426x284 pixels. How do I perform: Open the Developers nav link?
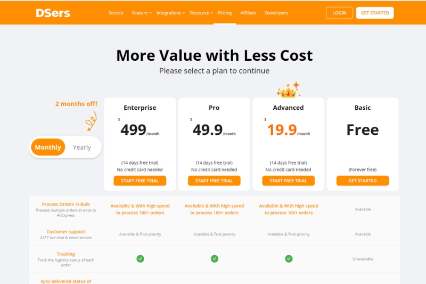point(276,13)
